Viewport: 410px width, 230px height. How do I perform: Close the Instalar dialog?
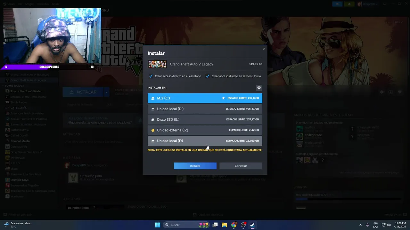[264, 49]
